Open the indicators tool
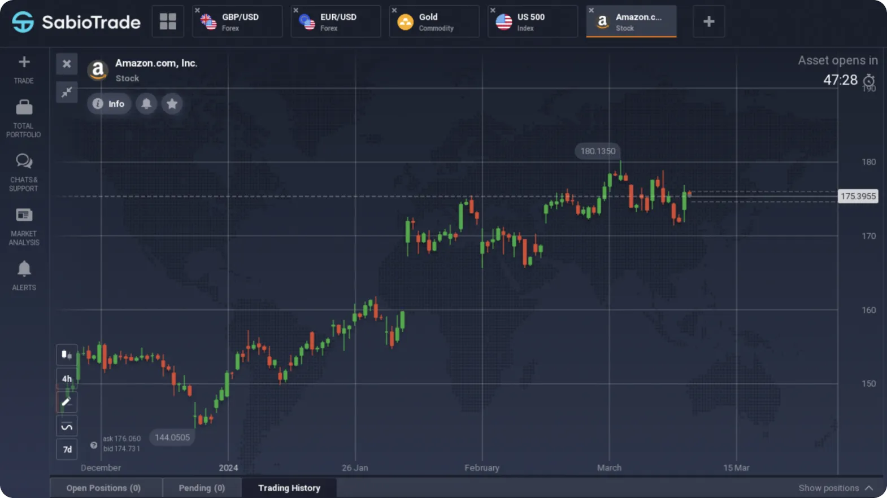The height and width of the screenshot is (498, 887). coord(67,426)
